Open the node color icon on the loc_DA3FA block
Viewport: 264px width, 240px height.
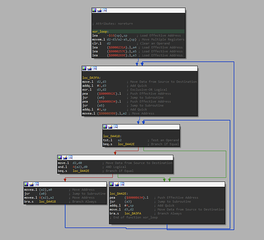pyautogui.click(x=84, y=68)
